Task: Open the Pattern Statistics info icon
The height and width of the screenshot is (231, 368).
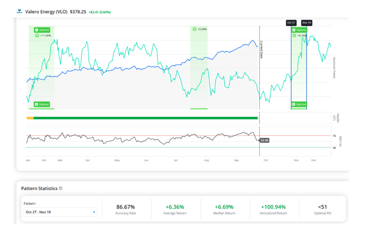Action: (x=60, y=188)
